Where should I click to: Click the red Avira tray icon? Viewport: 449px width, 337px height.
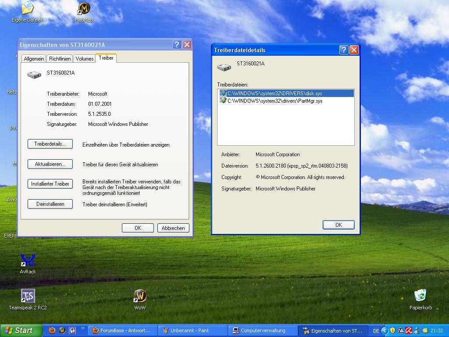pos(408,331)
